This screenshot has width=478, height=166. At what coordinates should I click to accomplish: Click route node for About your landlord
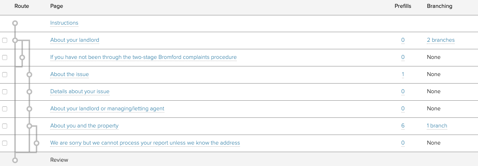point(15,40)
